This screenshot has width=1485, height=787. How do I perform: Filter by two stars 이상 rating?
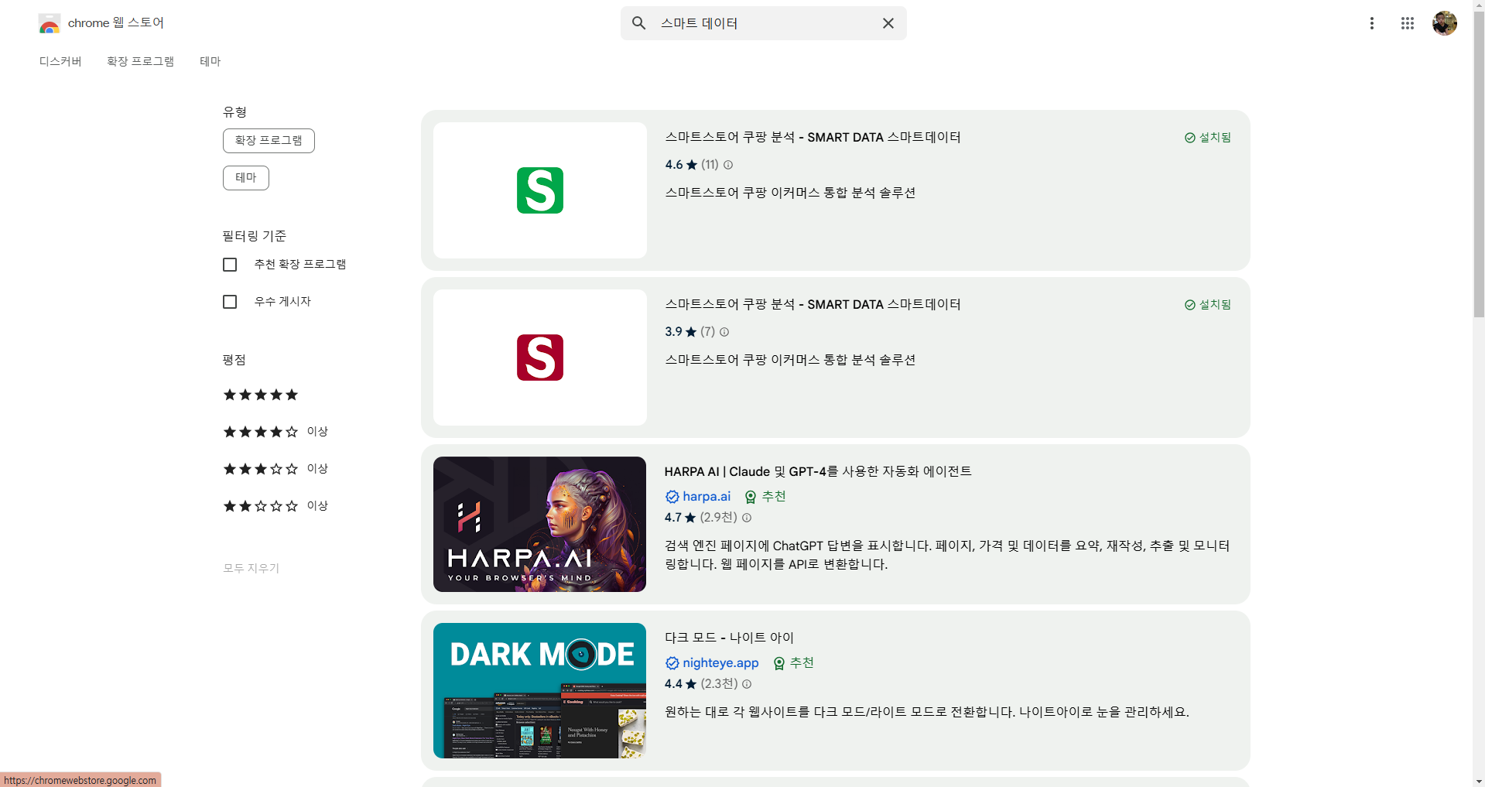[x=275, y=506]
